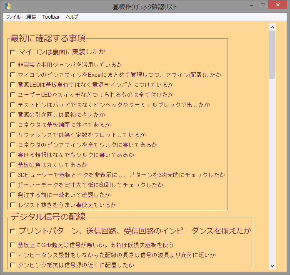The image size is (290, 275).
Task: Check 基板上にGHz超えの信号が無いか item
Action: point(12,245)
